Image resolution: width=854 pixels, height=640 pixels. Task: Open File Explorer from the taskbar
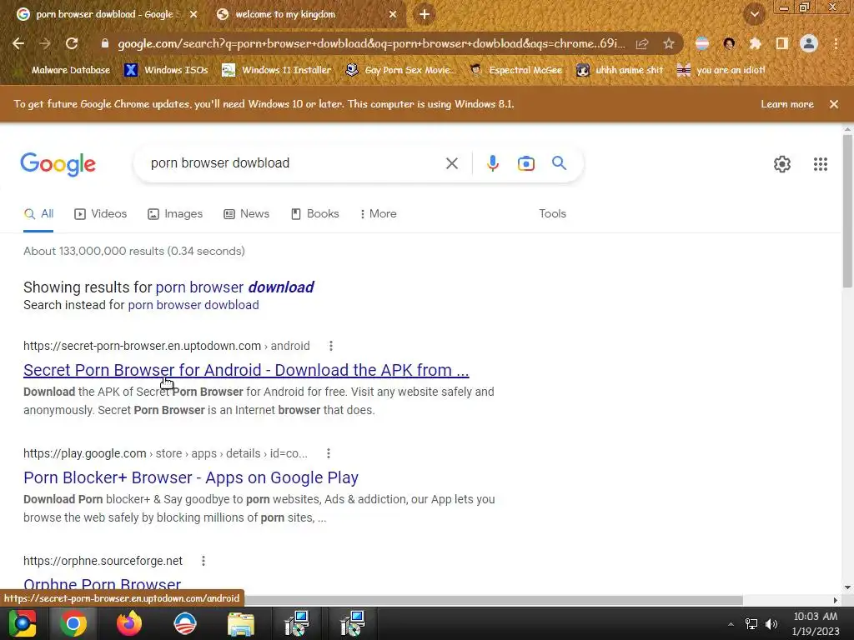241,623
